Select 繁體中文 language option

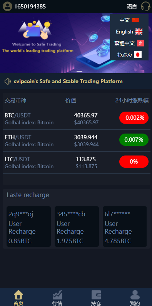click(129, 43)
